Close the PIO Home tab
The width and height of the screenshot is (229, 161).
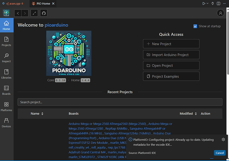pos(53,4)
